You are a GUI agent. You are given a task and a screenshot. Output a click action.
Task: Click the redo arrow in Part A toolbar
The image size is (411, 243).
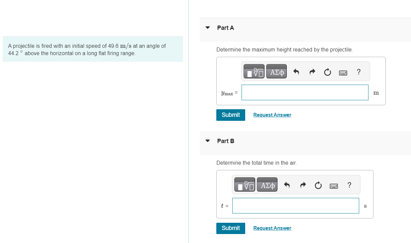312,72
